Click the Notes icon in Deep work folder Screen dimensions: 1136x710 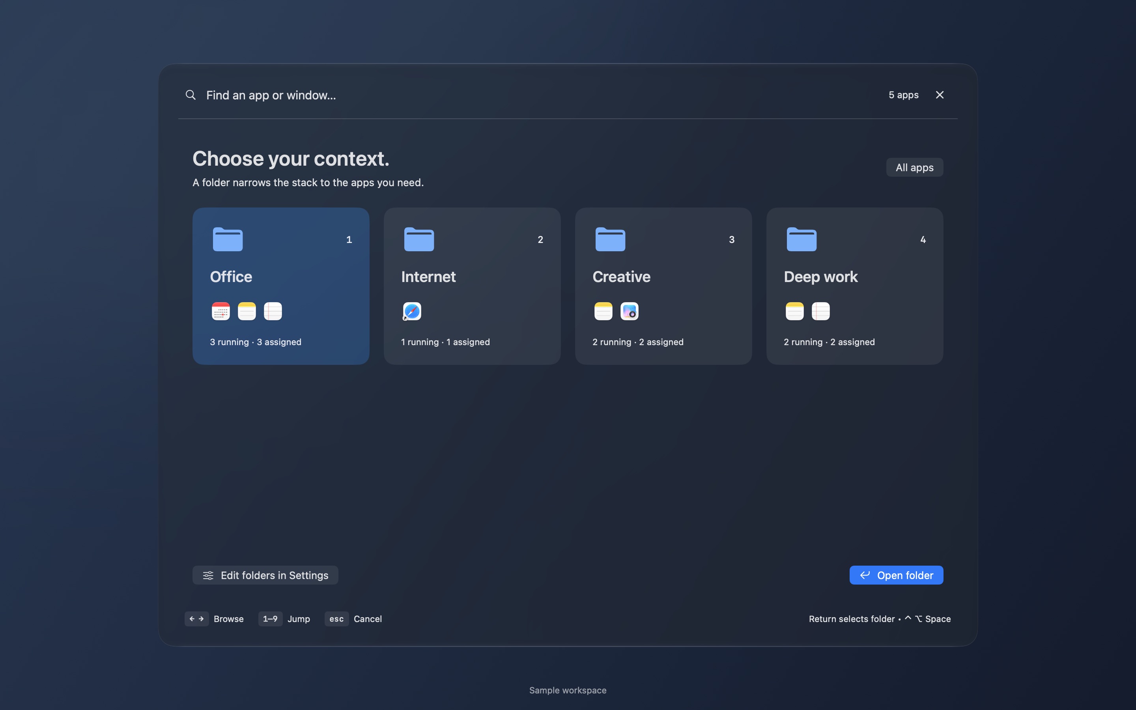point(795,311)
